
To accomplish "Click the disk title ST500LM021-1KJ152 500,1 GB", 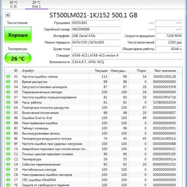I will [x=93, y=15].
